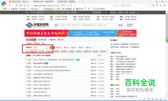Click the undo/restore closed tab icon
Screen dimensions: 168x101
click(x=25, y=5)
